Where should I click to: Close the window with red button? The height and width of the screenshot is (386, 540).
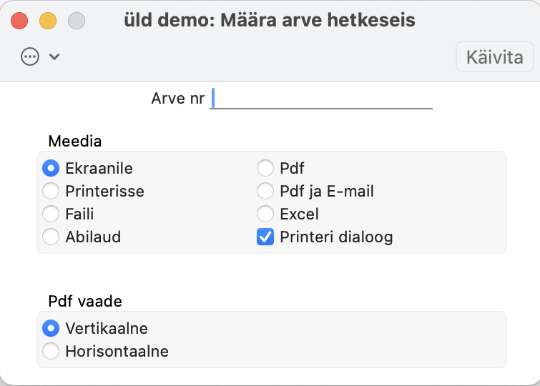(20, 21)
